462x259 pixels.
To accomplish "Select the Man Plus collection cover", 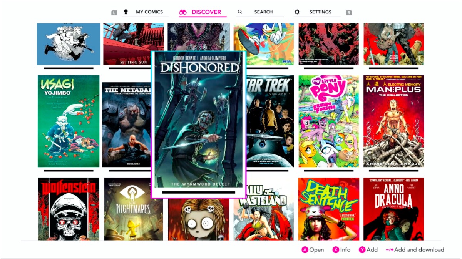I will click(x=393, y=121).
